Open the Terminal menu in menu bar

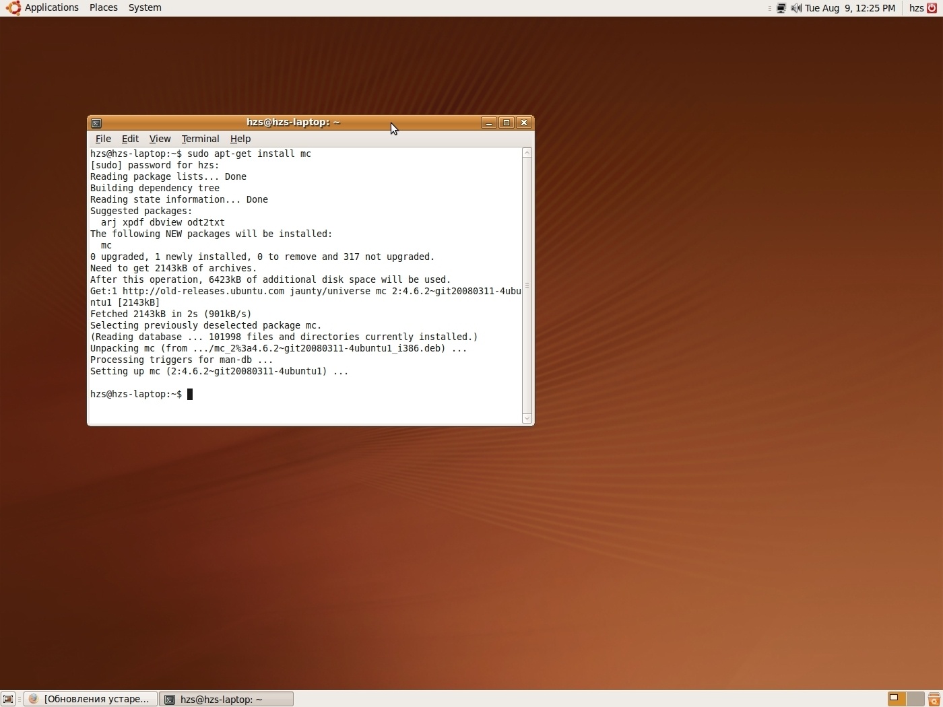pos(200,139)
